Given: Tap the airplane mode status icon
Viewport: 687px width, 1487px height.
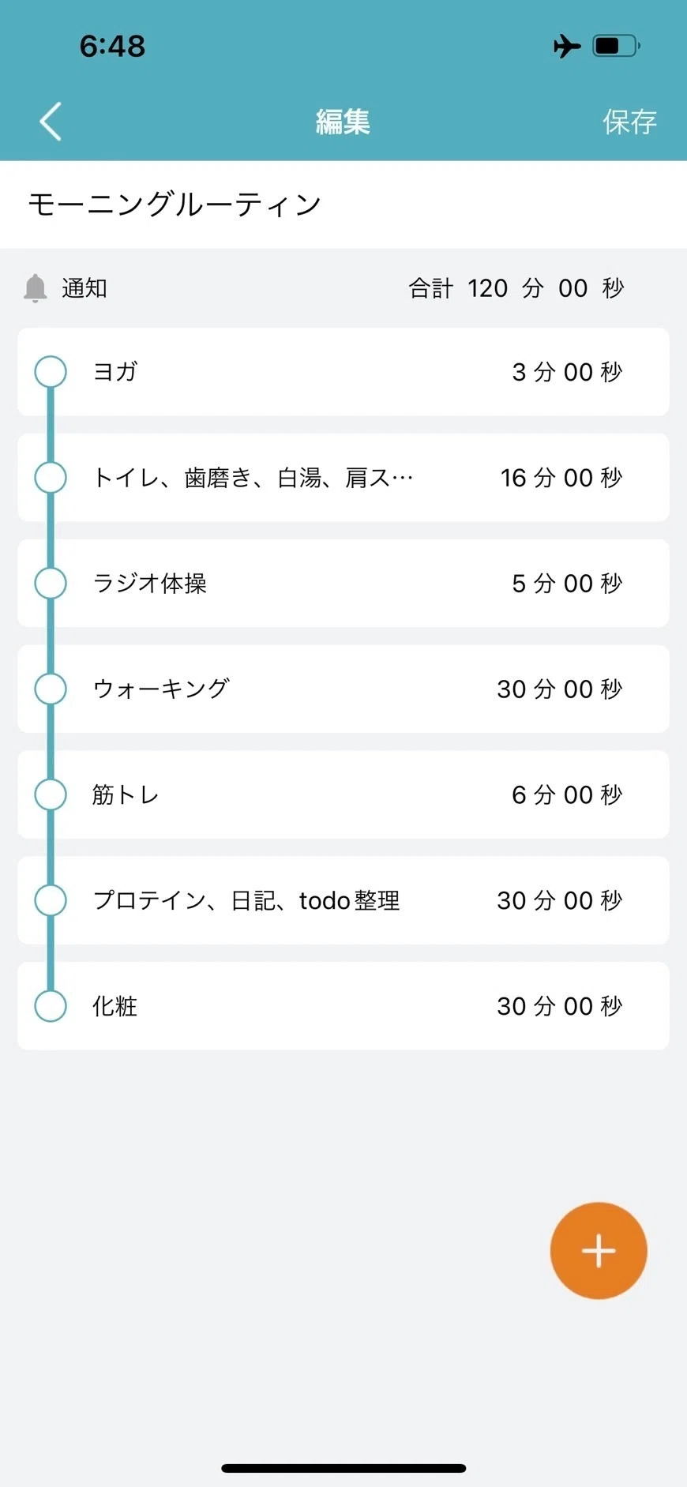Looking at the screenshot, I should click(567, 46).
